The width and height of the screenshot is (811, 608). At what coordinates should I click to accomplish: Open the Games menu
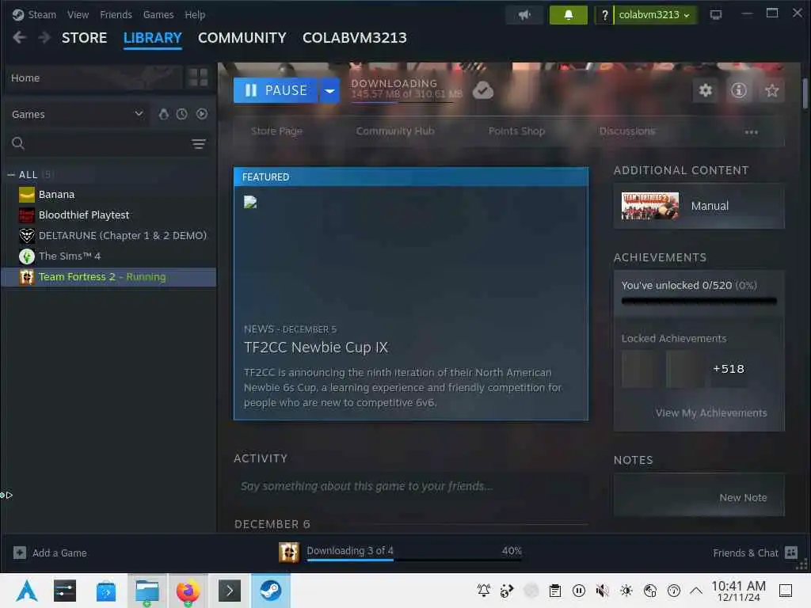(158, 14)
